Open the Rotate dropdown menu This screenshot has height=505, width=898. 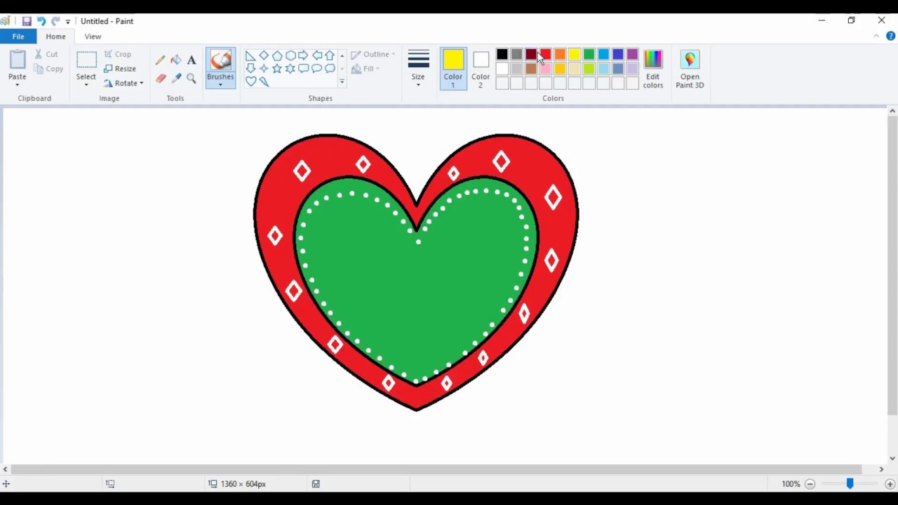tap(124, 83)
